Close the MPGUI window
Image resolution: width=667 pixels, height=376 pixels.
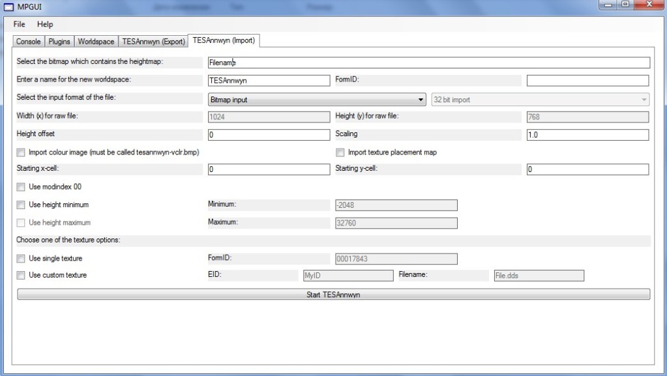coord(649,5)
